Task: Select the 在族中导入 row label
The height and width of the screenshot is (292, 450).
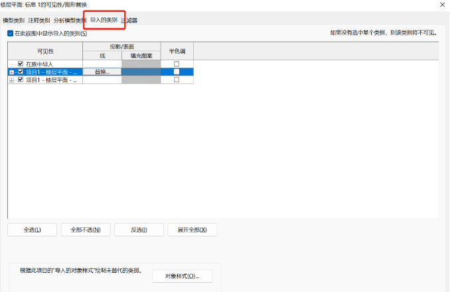Action: (x=40, y=64)
